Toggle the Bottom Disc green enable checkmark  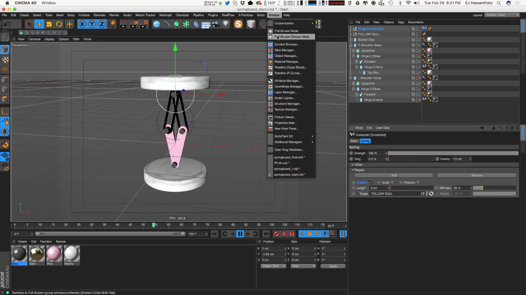click(x=419, y=40)
